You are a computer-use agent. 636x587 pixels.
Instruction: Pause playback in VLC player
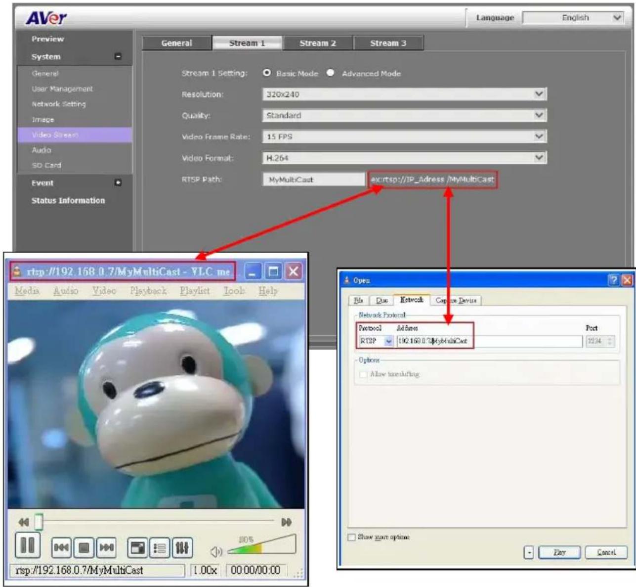coord(28,545)
